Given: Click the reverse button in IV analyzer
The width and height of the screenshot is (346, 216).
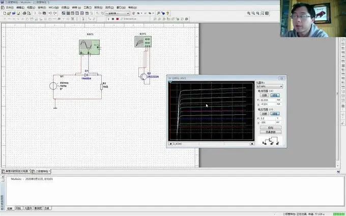Looking at the screenshot, I should [x=271, y=128].
